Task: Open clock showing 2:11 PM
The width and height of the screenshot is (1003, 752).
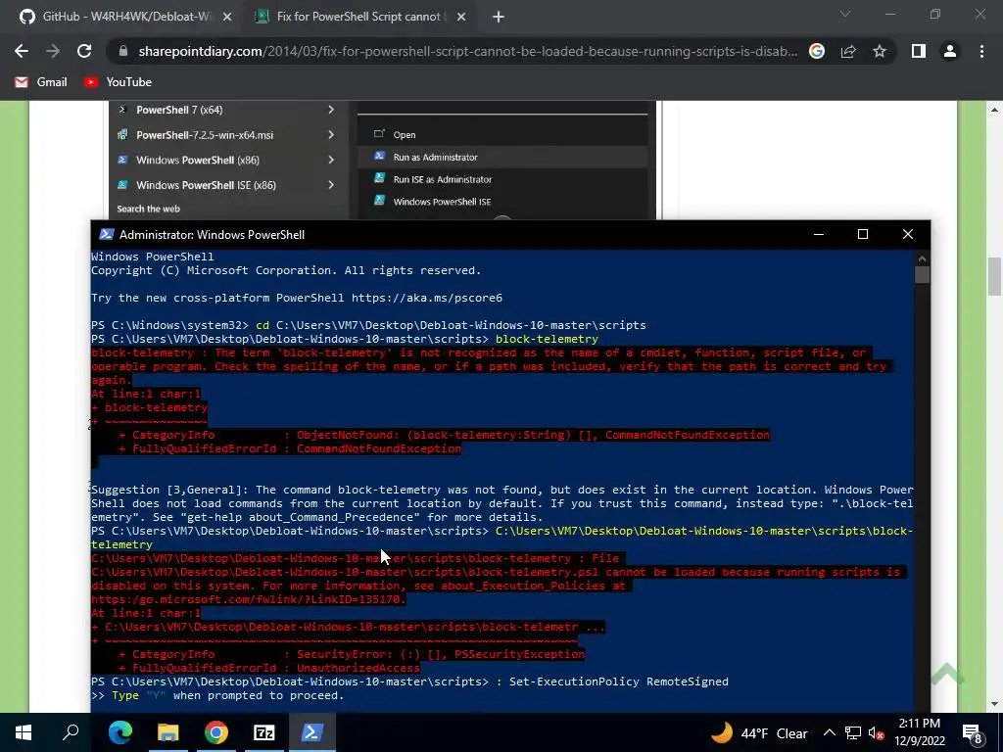Action: pyautogui.click(x=920, y=732)
